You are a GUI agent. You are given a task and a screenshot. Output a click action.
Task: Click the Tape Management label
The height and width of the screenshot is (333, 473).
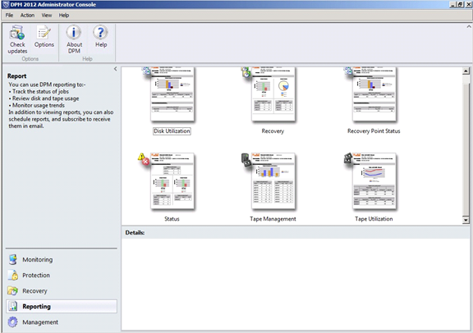coord(273,219)
